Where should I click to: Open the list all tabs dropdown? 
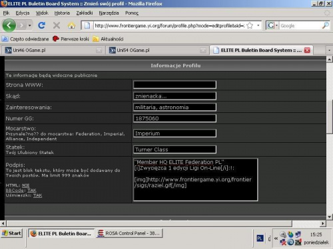click(x=329, y=50)
